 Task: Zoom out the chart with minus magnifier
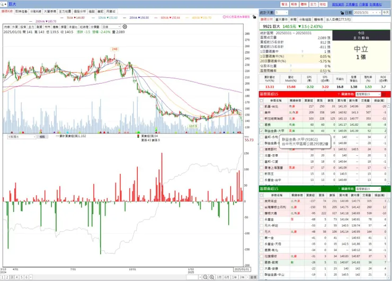[x=205, y=277]
